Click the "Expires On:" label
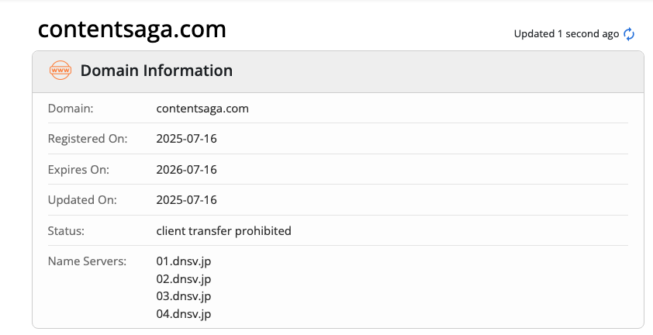The image size is (653, 335). click(x=78, y=169)
